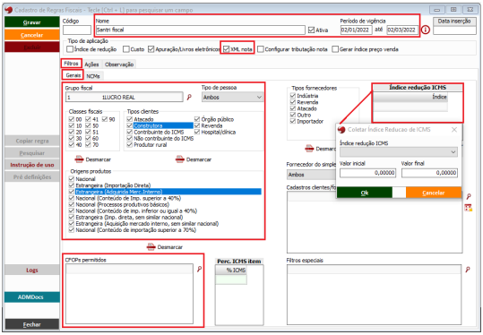Click the Copiar regra button
The width and height of the screenshot is (483, 335).
32,141
